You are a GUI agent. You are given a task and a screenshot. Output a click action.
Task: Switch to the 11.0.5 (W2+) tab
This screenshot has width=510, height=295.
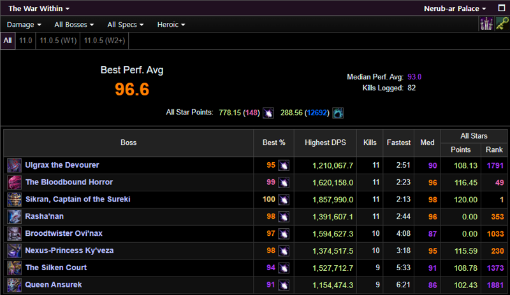105,41
